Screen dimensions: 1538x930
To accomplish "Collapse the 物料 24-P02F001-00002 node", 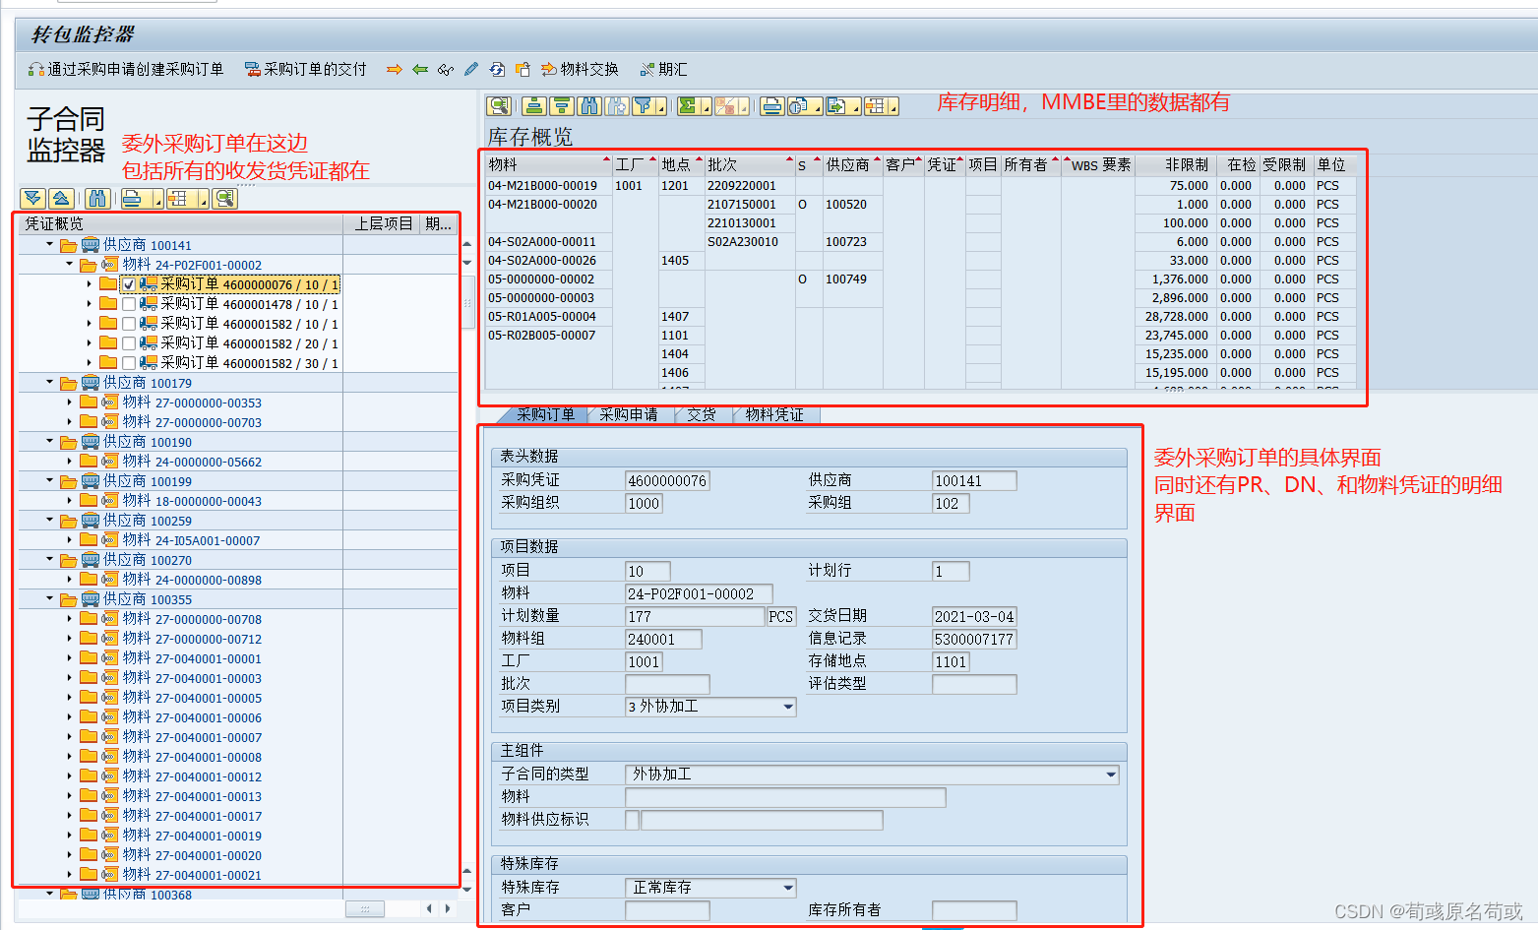I will click(x=70, y=264).
